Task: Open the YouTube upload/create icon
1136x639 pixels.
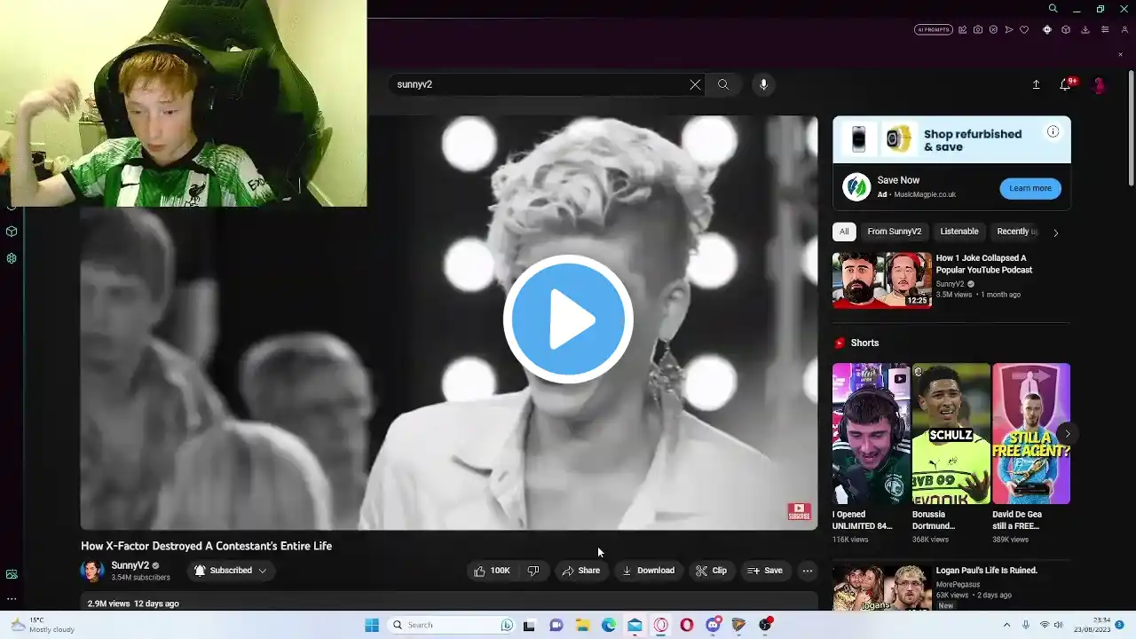Action: [x=1036, y=84]
